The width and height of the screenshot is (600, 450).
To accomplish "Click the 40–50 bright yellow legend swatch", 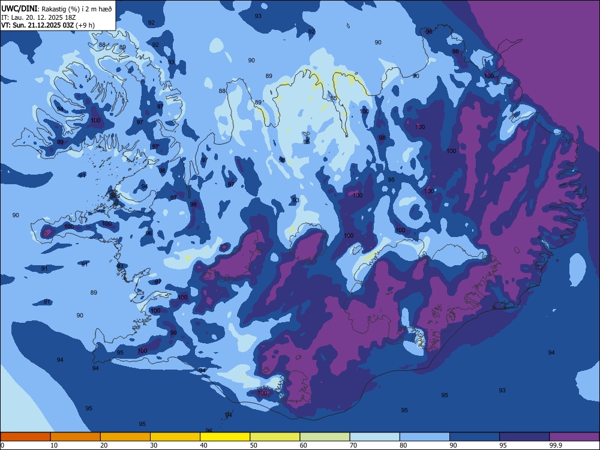I will [225, 437].
